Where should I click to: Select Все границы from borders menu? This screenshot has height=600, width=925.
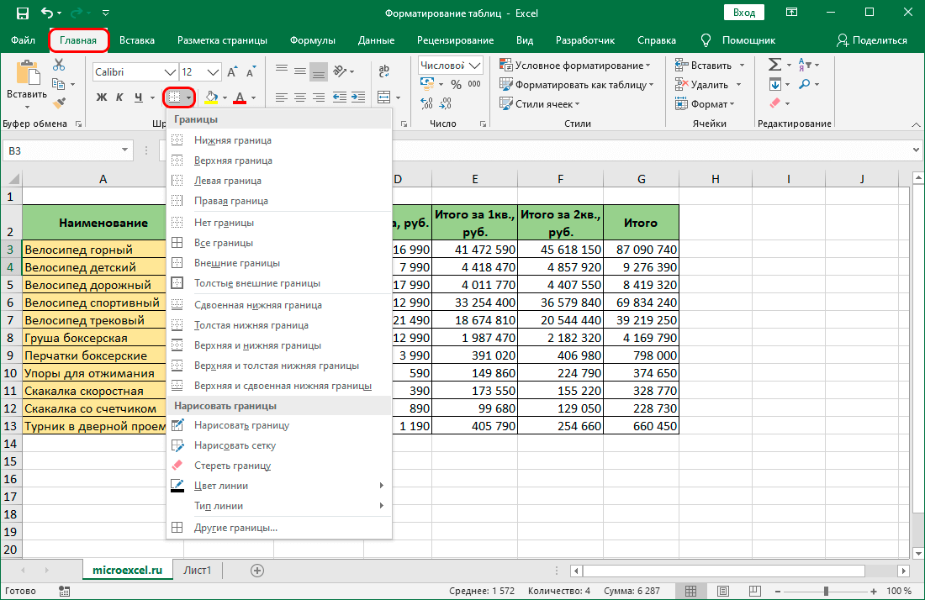click(224, 243)
